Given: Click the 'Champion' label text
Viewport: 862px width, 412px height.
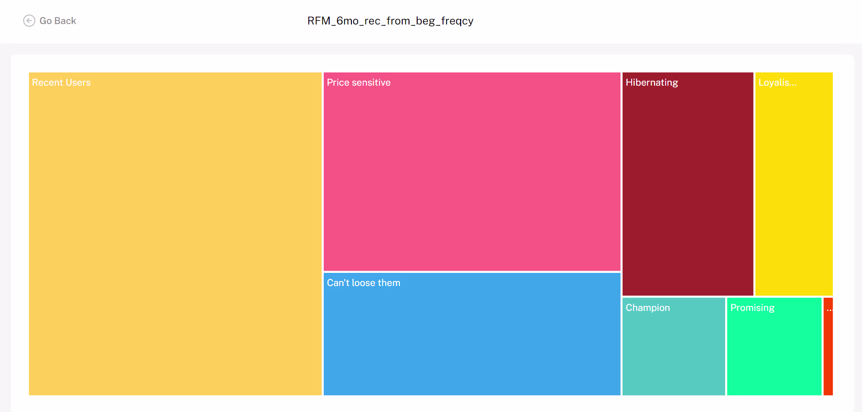Looking at the screenshot, I should (x=648, y=308).
